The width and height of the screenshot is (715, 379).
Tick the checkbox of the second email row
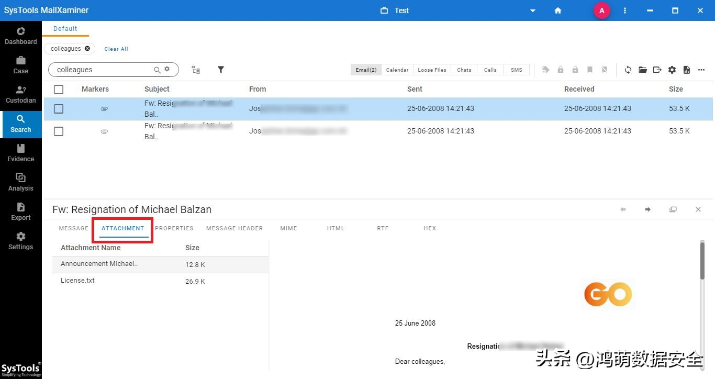tap(59, 131)
